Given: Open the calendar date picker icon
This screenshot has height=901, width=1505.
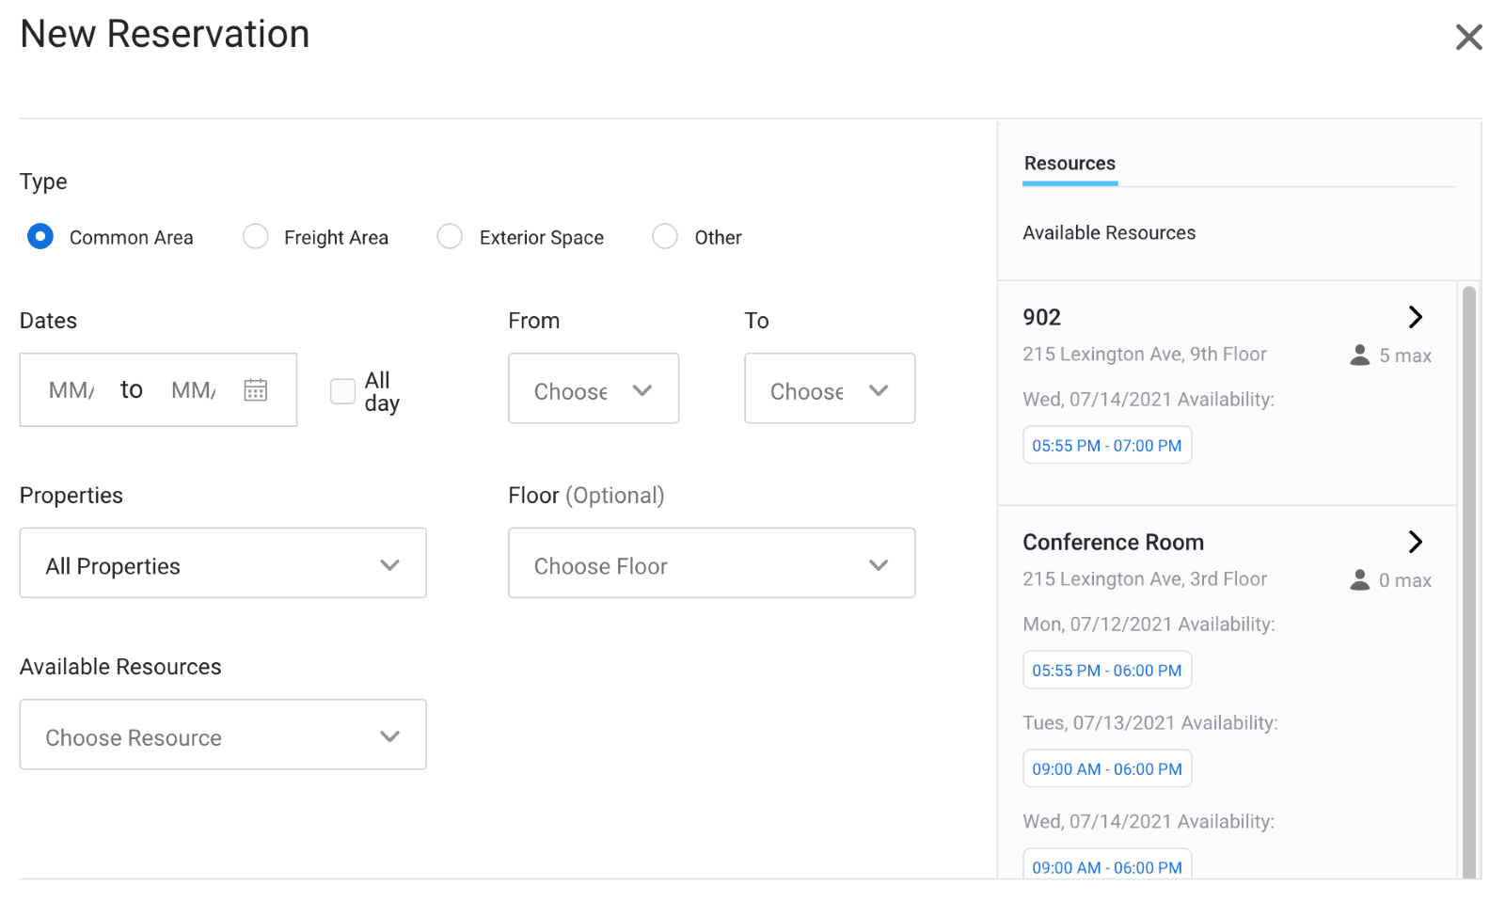Looking at the screenshot, I should 256,389.
